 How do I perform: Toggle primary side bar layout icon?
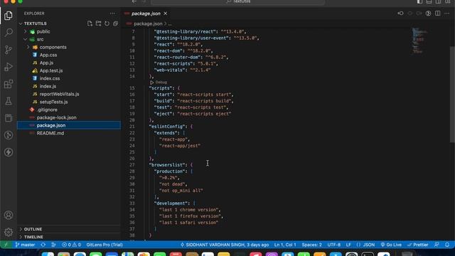tap(419, 1)
